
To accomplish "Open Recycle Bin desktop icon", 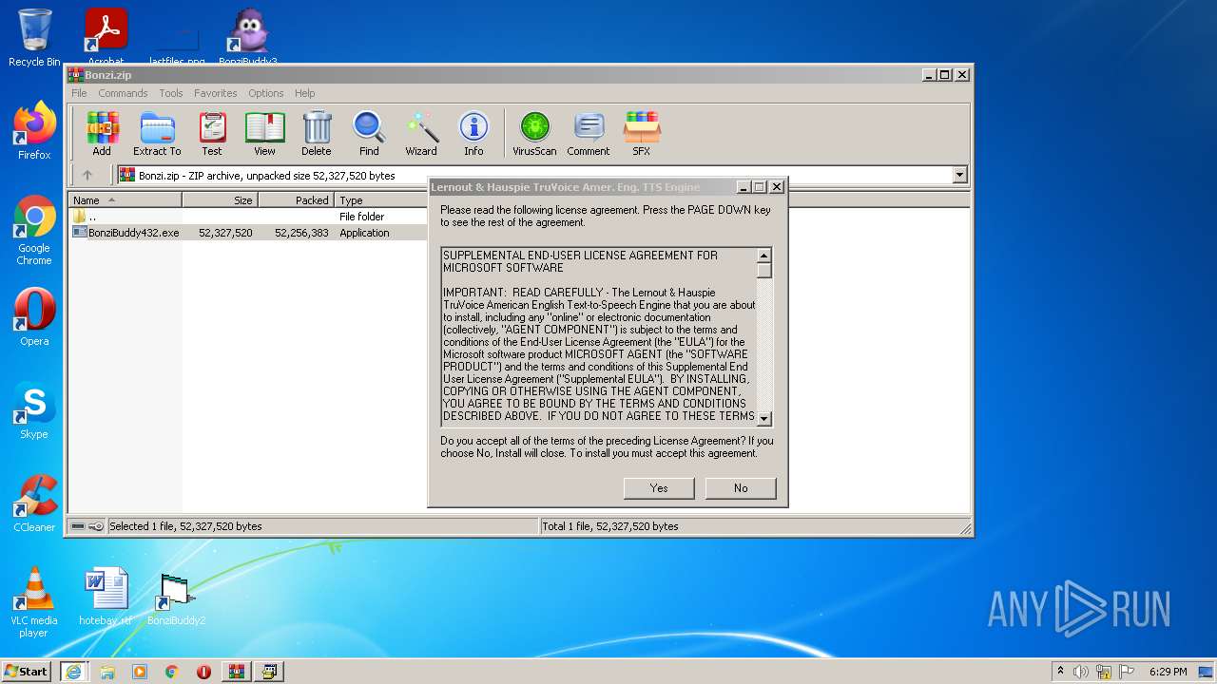I will 34,38.
